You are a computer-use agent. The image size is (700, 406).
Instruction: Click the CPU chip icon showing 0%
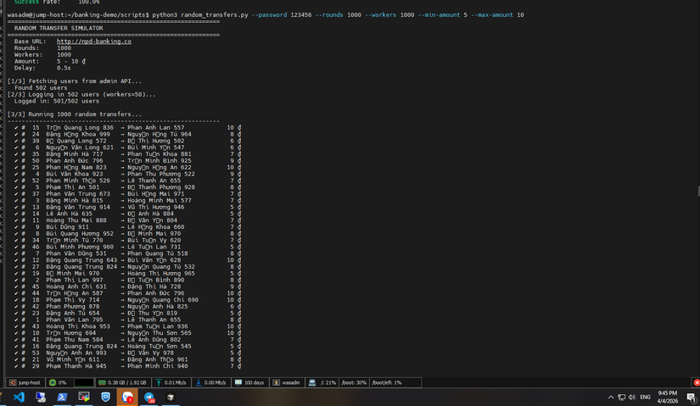click(53, 382)
